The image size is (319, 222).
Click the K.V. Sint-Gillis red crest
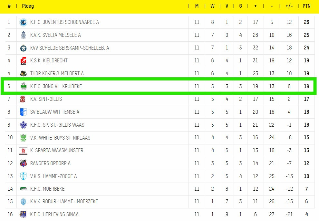tap(23, 99)
